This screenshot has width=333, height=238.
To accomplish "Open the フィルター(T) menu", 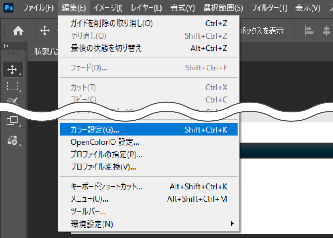I will pyautogui.click(x=269, y=8).
